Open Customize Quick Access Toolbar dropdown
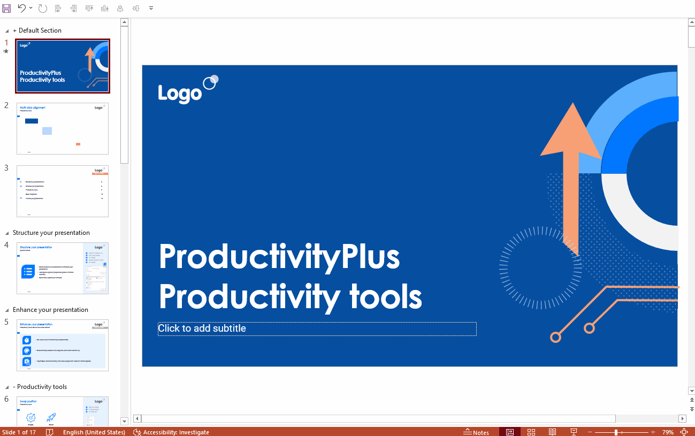 point(151,8)
